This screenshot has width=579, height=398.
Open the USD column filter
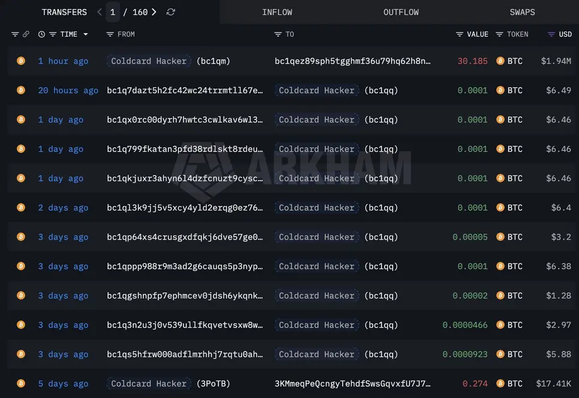coord(551,34)
